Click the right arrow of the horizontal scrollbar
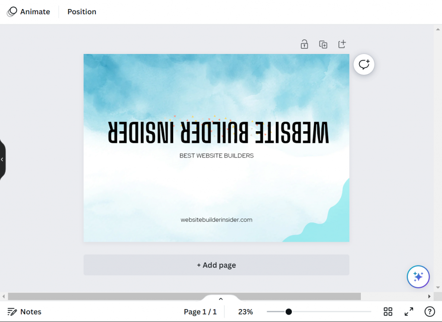 429,297
